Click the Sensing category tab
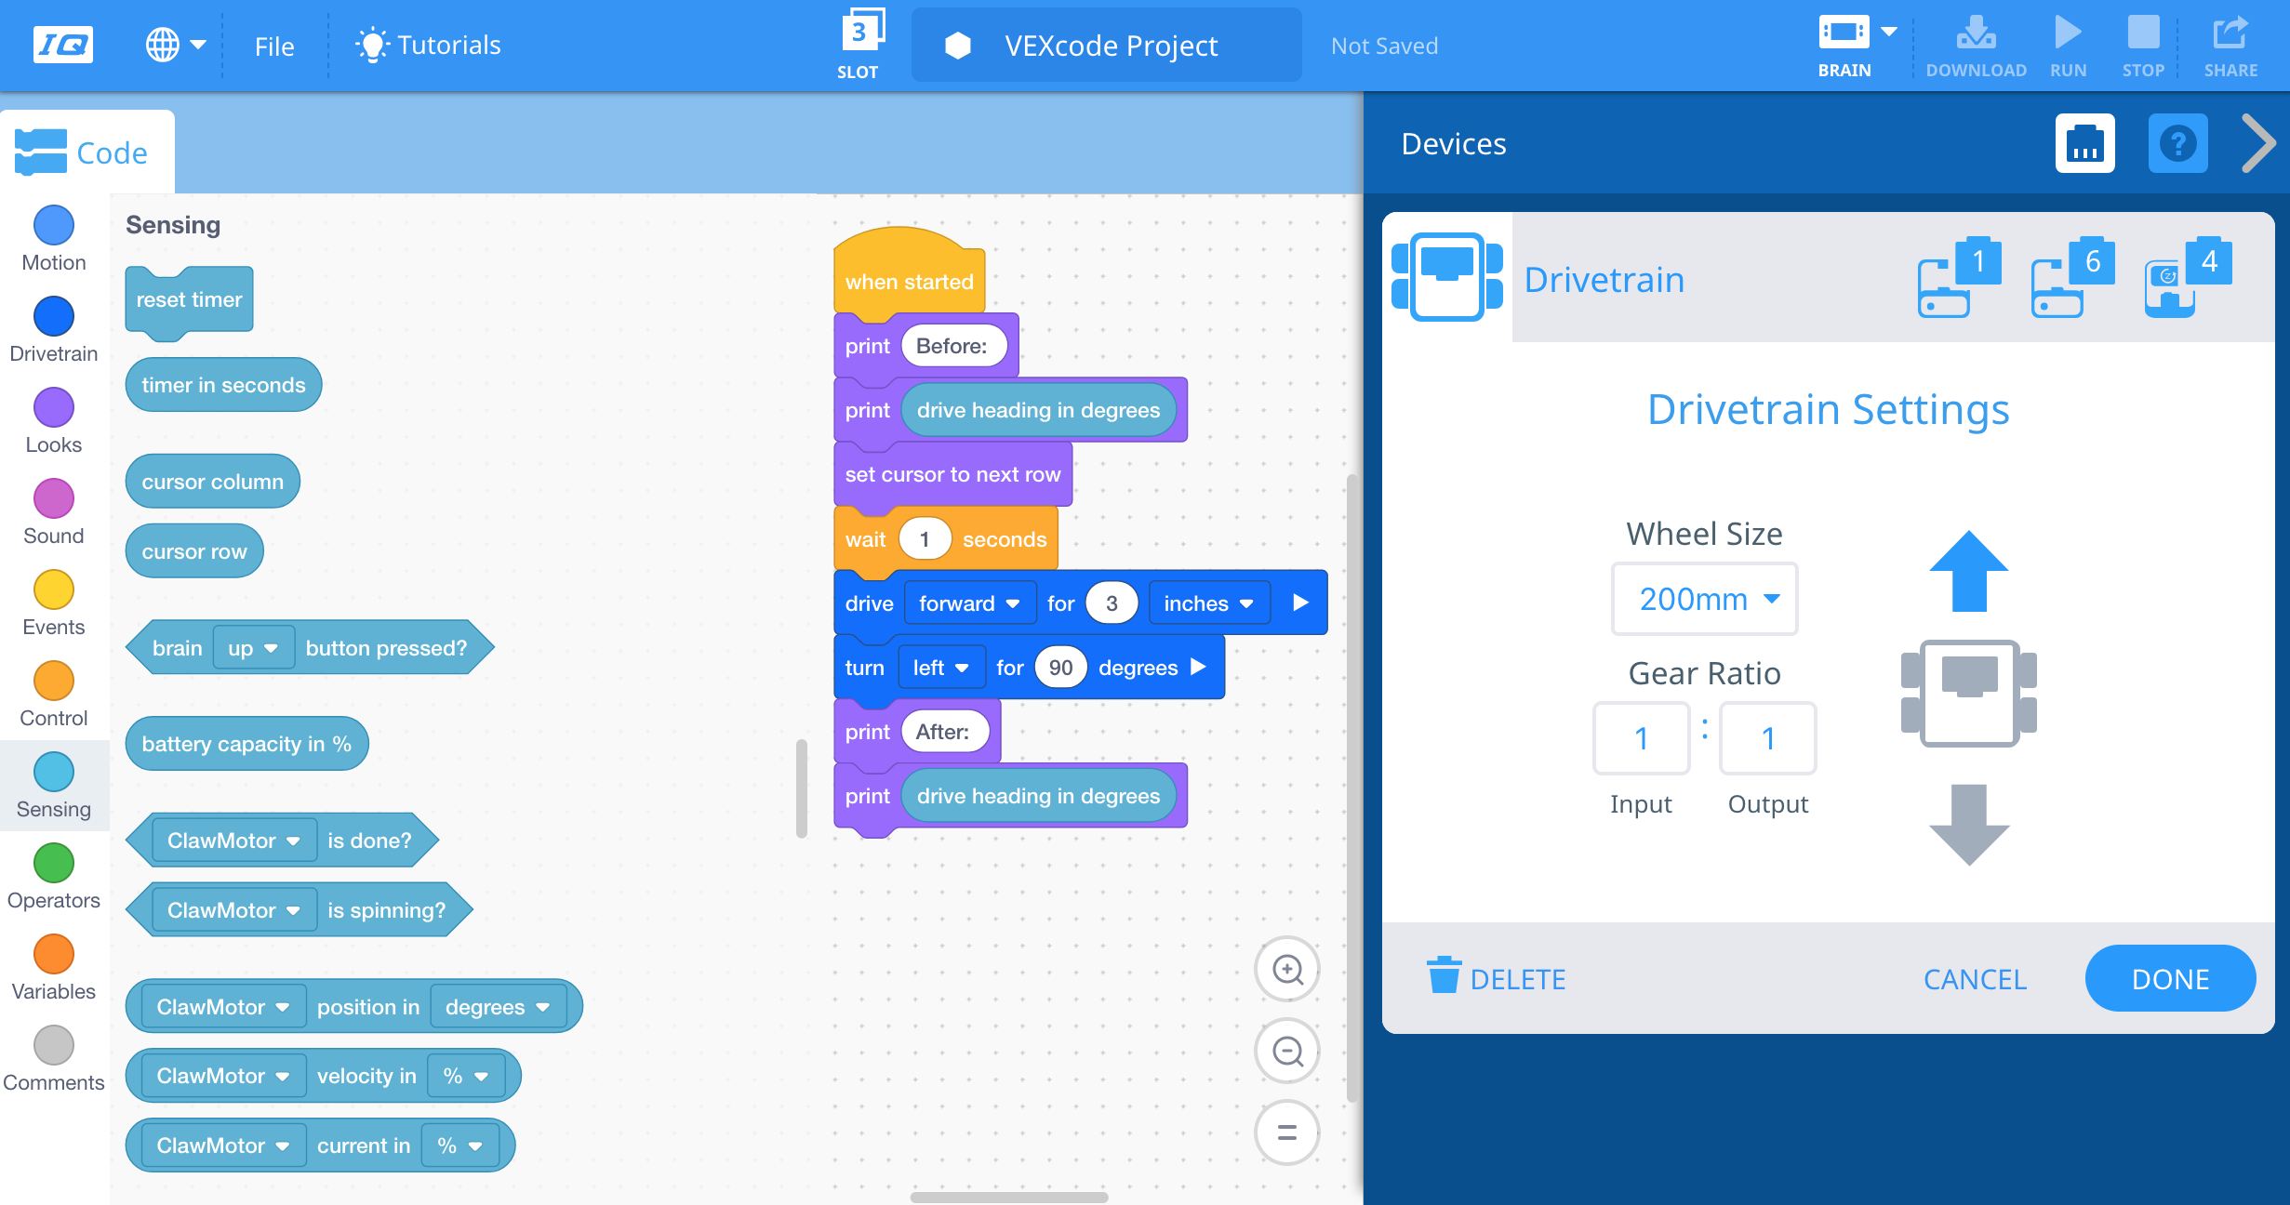This screenshot has height=1205, width=2290. (53, 786)
